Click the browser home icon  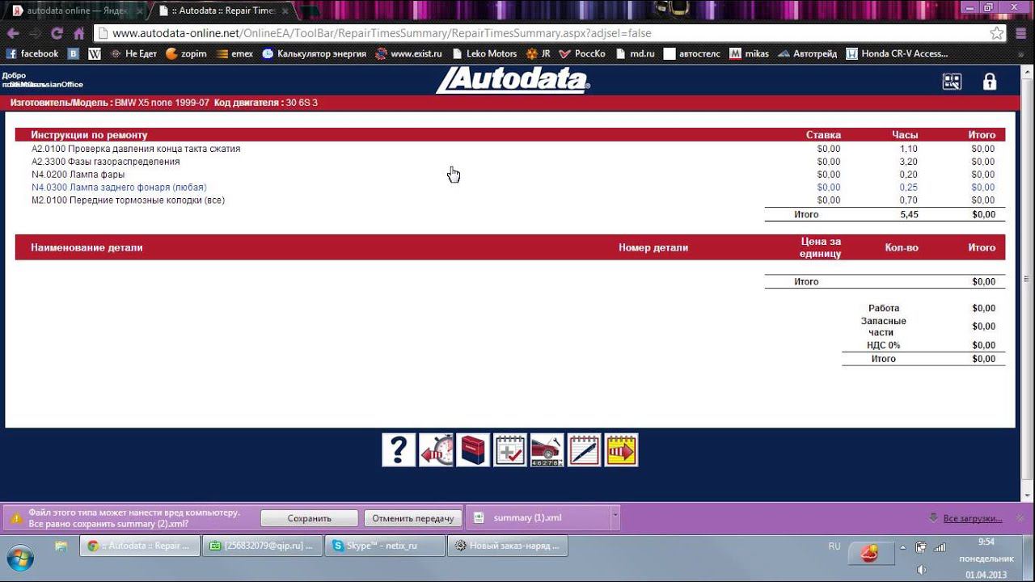[x=78, y=33]
